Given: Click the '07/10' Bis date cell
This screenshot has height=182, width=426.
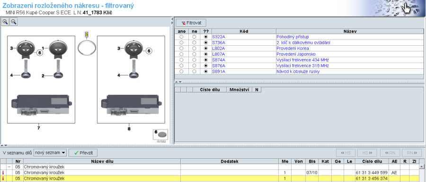Looking at the screenshot, I should (x=312, y=173).
